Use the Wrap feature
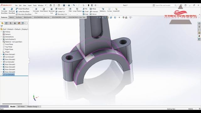Screen dimensions: 201x113 93,9
